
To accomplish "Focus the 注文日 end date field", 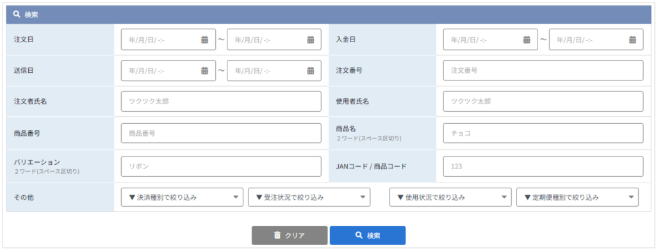I will click(x=274, y=40).
